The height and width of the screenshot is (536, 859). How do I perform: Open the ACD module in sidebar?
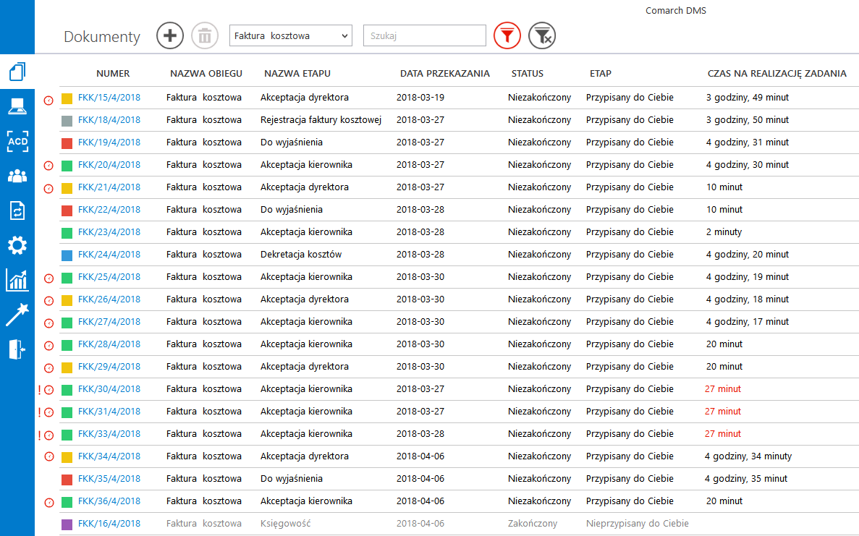(x=17, y=141)
